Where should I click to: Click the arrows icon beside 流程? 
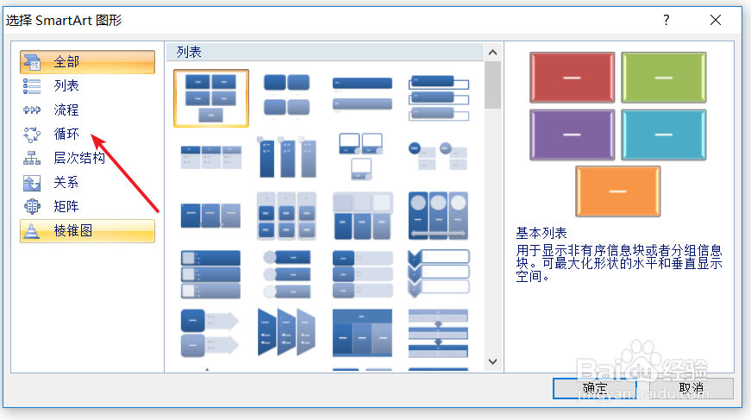[32, 110]
